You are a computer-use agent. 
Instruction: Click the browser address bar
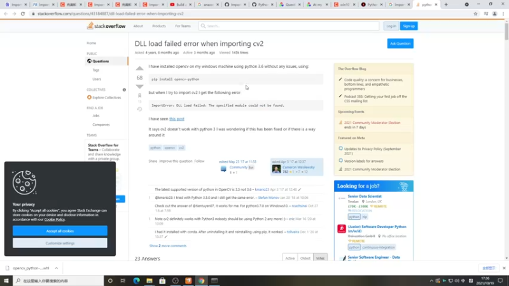click(x=250, y=14)
